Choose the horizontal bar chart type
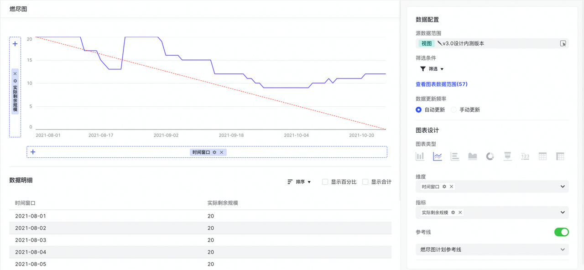584x270 pixels. pos(455,156)
